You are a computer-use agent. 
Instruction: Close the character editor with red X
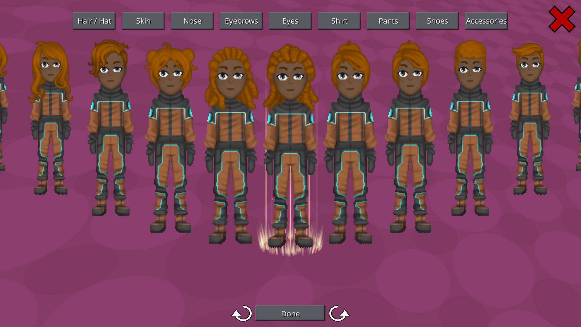[x=562, y=19]
